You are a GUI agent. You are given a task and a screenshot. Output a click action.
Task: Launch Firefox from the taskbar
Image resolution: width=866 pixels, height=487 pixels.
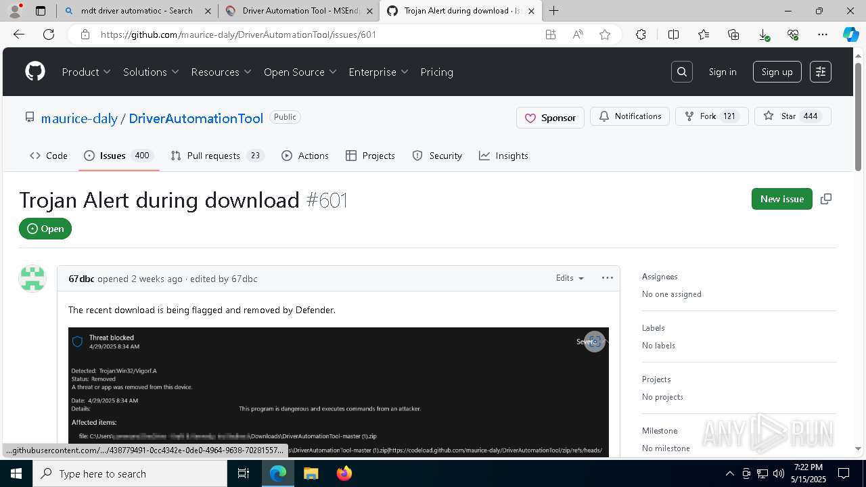click(344, 473)
